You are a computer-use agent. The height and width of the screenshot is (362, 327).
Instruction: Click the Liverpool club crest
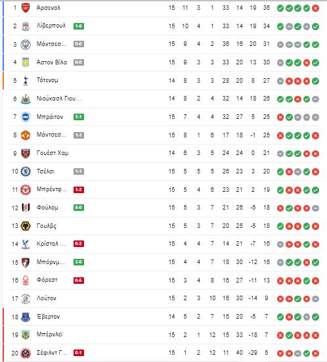click(x=26, y=26)
